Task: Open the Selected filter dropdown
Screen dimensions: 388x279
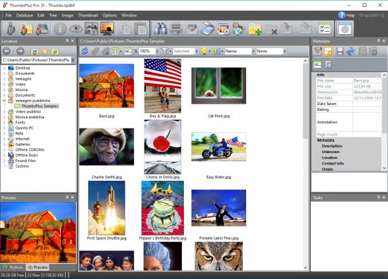Action: (x=197, y=51)
